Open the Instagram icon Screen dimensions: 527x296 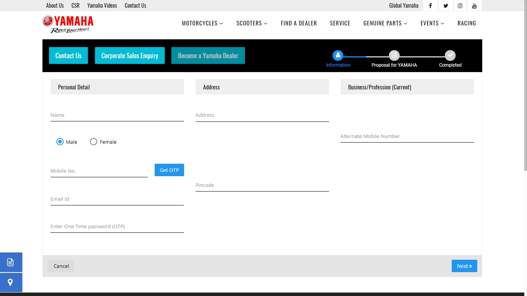pos(460,5)
